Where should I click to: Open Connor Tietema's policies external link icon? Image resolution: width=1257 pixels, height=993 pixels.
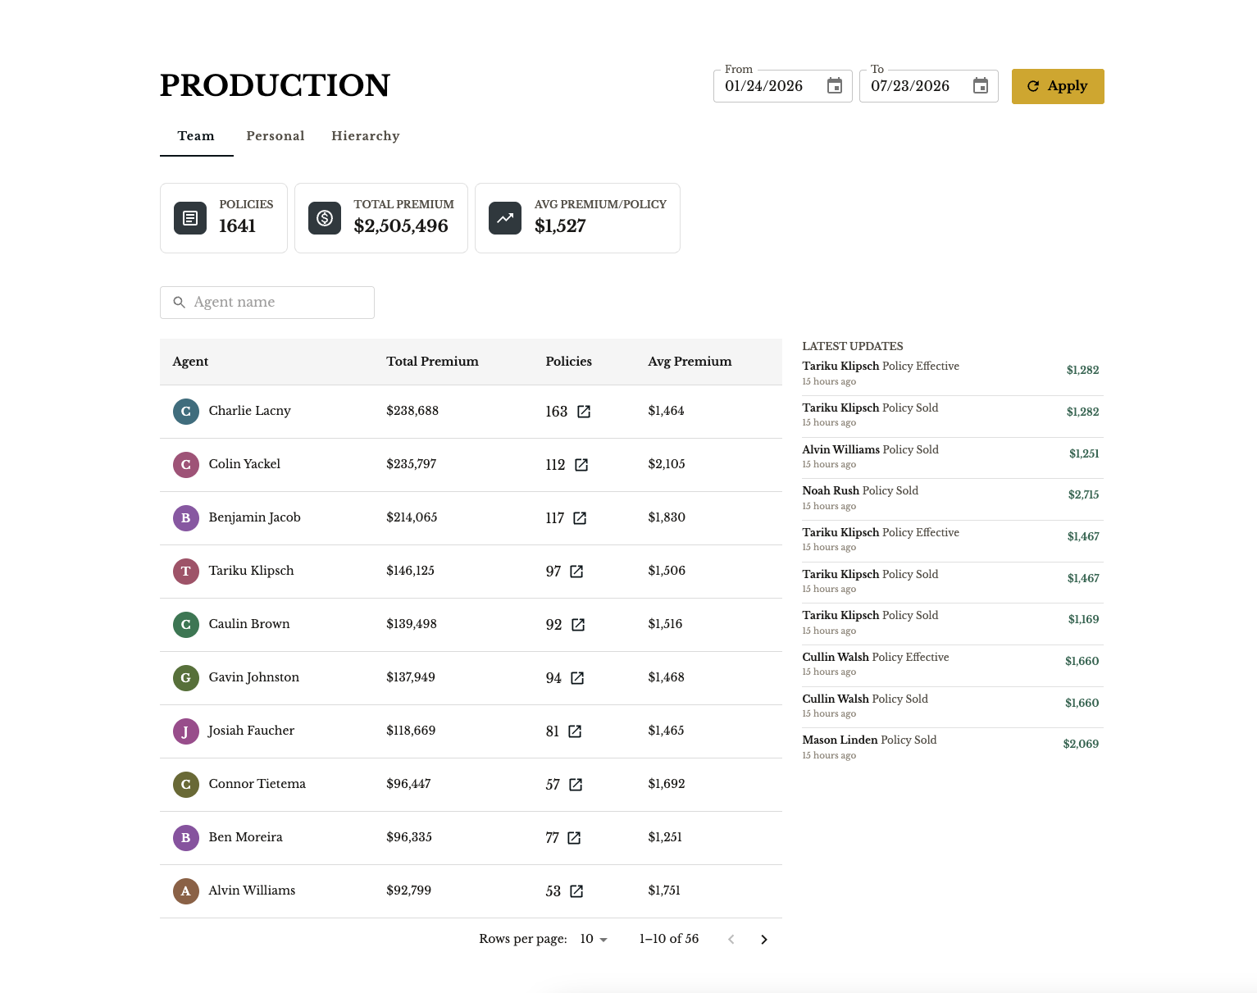(x=576, y=785)
